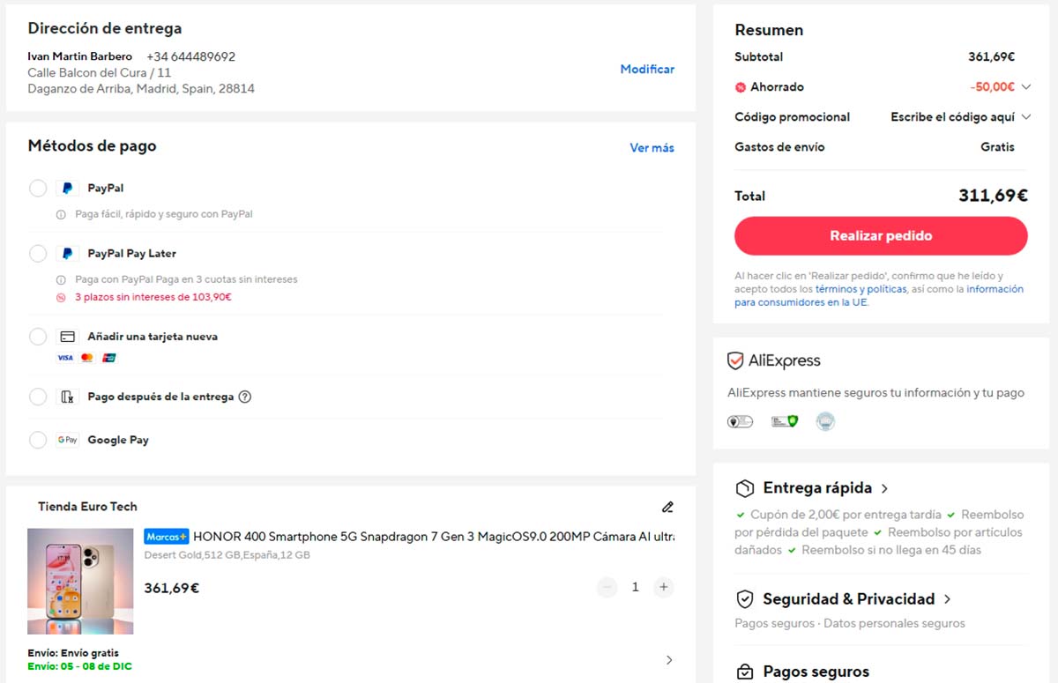Select the PayPal Pay Later radio option
Screen dimensions: 1058x683
click(38, 254)
